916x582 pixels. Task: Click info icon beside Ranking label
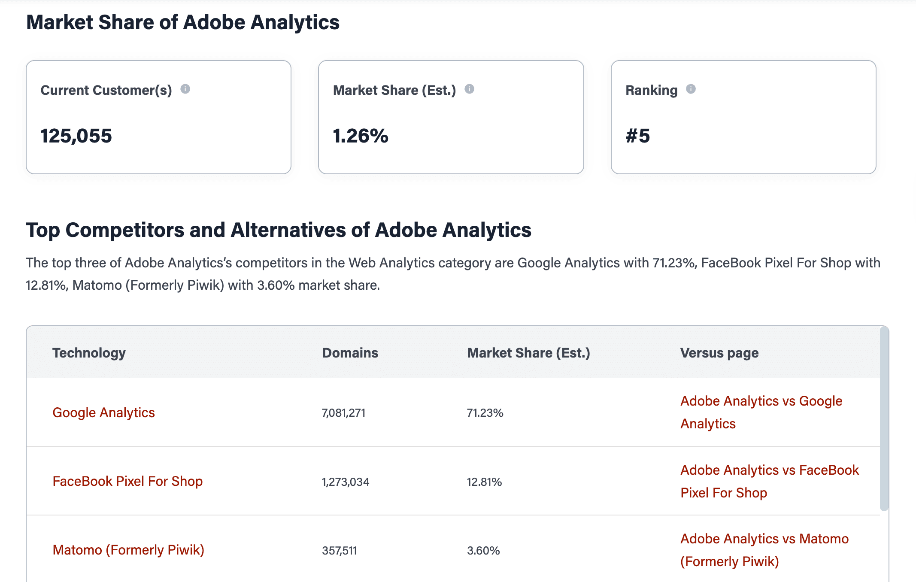click(x=691, y=89)
